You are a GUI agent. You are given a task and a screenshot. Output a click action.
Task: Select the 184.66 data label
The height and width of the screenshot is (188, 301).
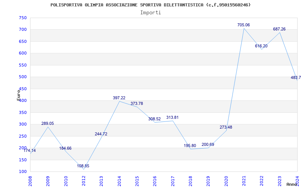[x=65, y=148]
